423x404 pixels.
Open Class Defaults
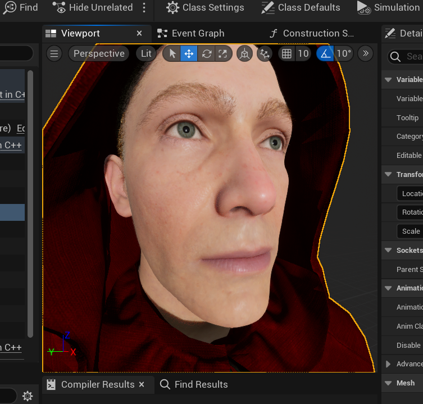301,8
